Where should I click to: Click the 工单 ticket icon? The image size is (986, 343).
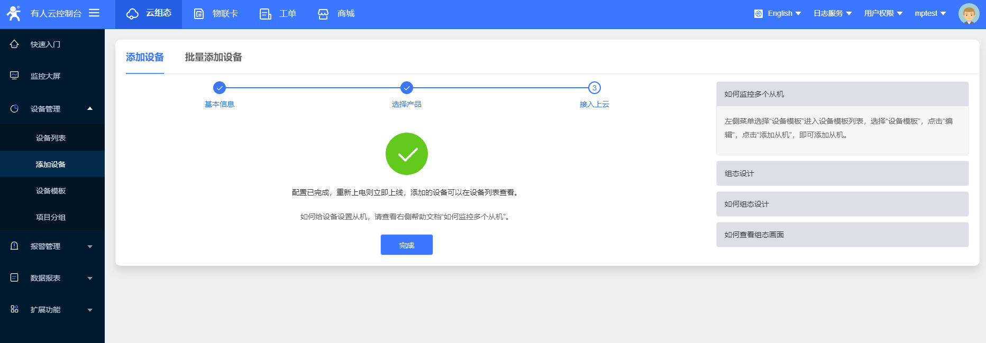[266, 14]
